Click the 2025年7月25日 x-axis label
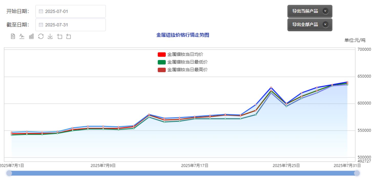 [286, 166]
